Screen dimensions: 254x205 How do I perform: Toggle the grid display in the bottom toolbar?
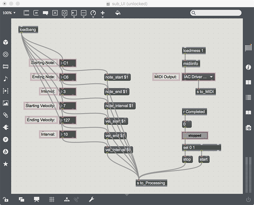tap(52, 199)
